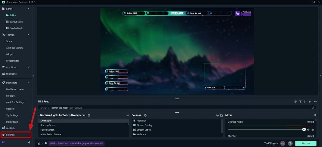Mute Desktop Audio speaker icon

(x=308, y=130)
